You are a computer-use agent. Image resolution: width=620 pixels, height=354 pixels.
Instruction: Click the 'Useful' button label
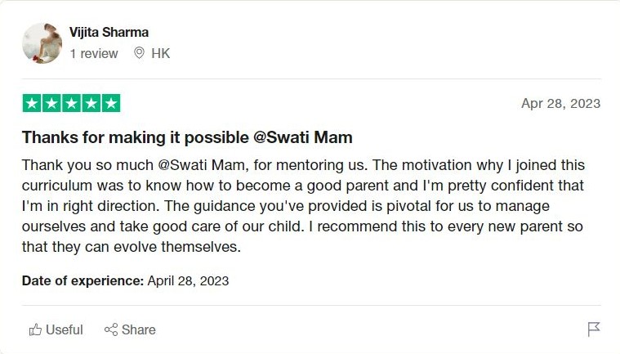click(x=65, y=329)
